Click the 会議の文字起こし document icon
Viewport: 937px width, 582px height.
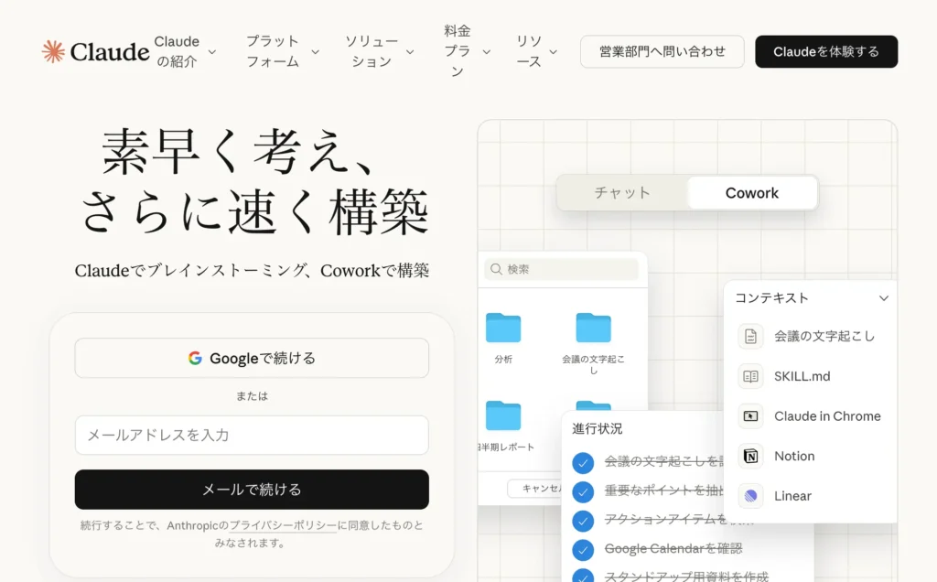point(750,336)
